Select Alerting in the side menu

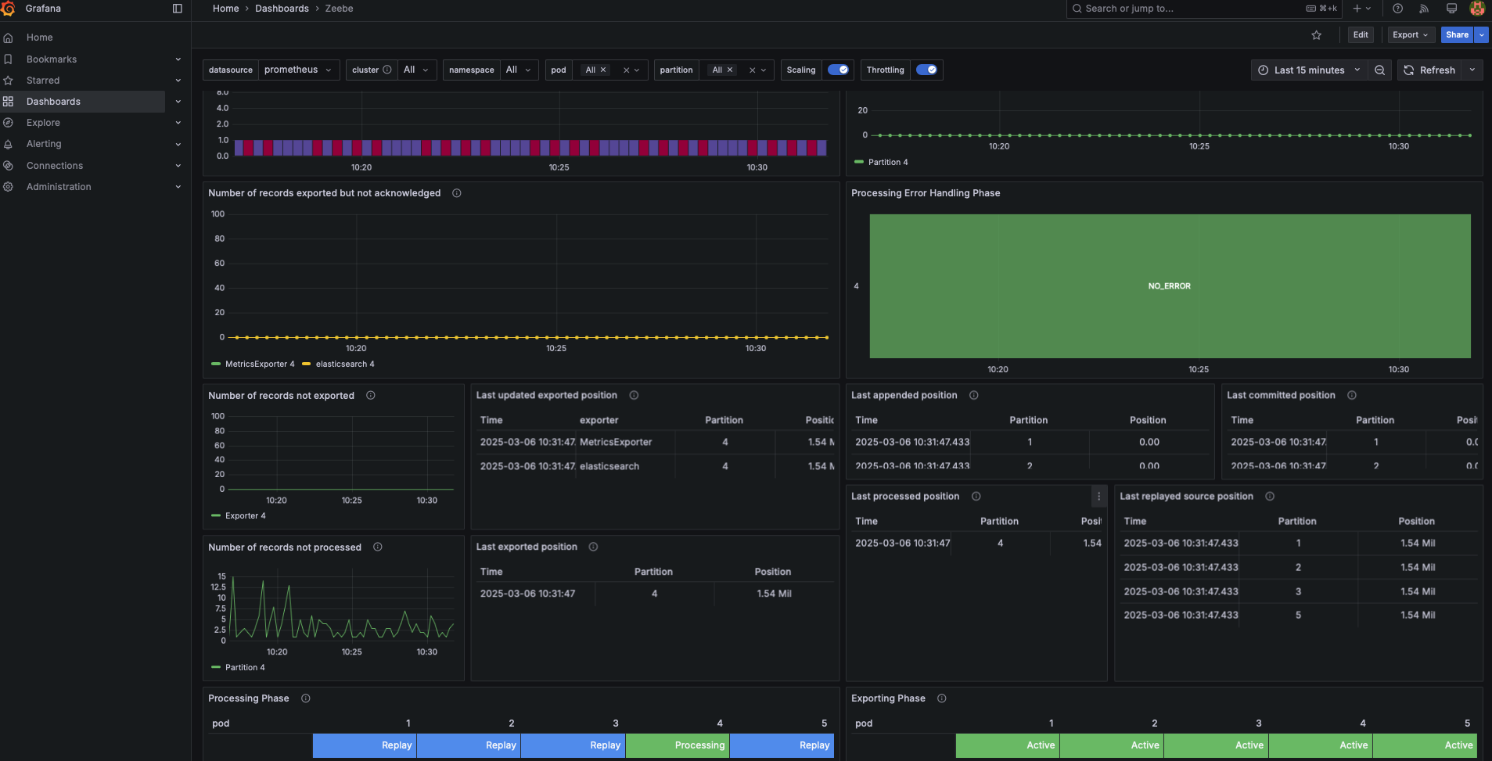44,144
